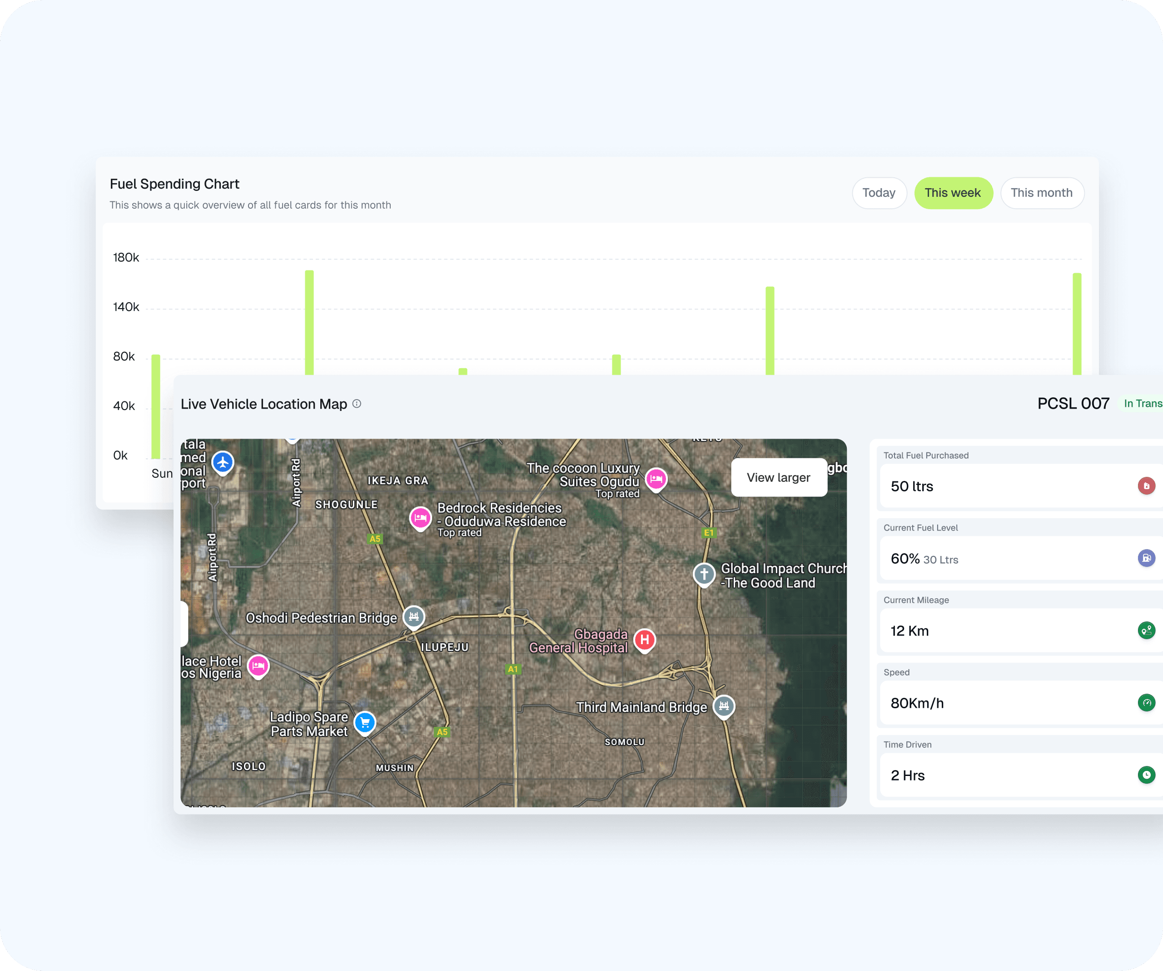The height and width of the screenshot is (971, 1163).
Task: Click the info icon beside Live Vehicle Location Map
Action: (x=357, y=404)
